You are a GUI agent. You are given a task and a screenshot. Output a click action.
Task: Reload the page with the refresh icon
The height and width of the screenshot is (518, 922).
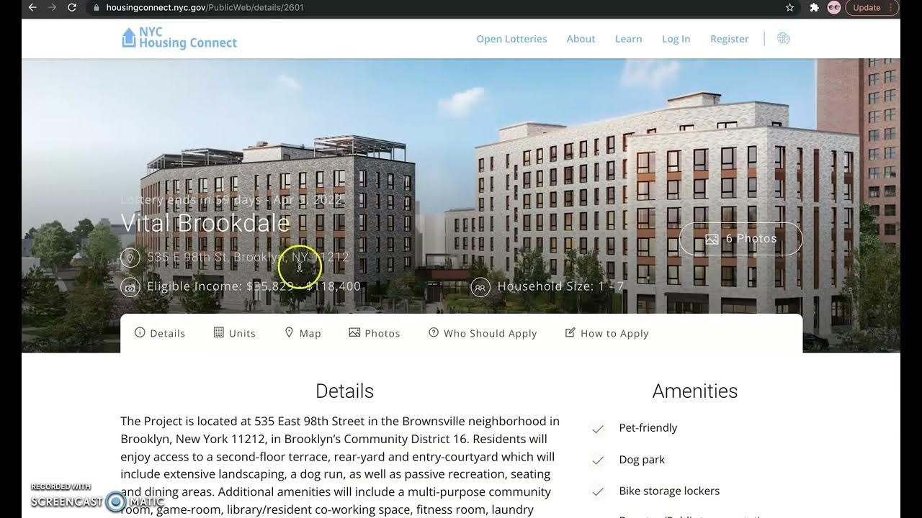point(72,7)
